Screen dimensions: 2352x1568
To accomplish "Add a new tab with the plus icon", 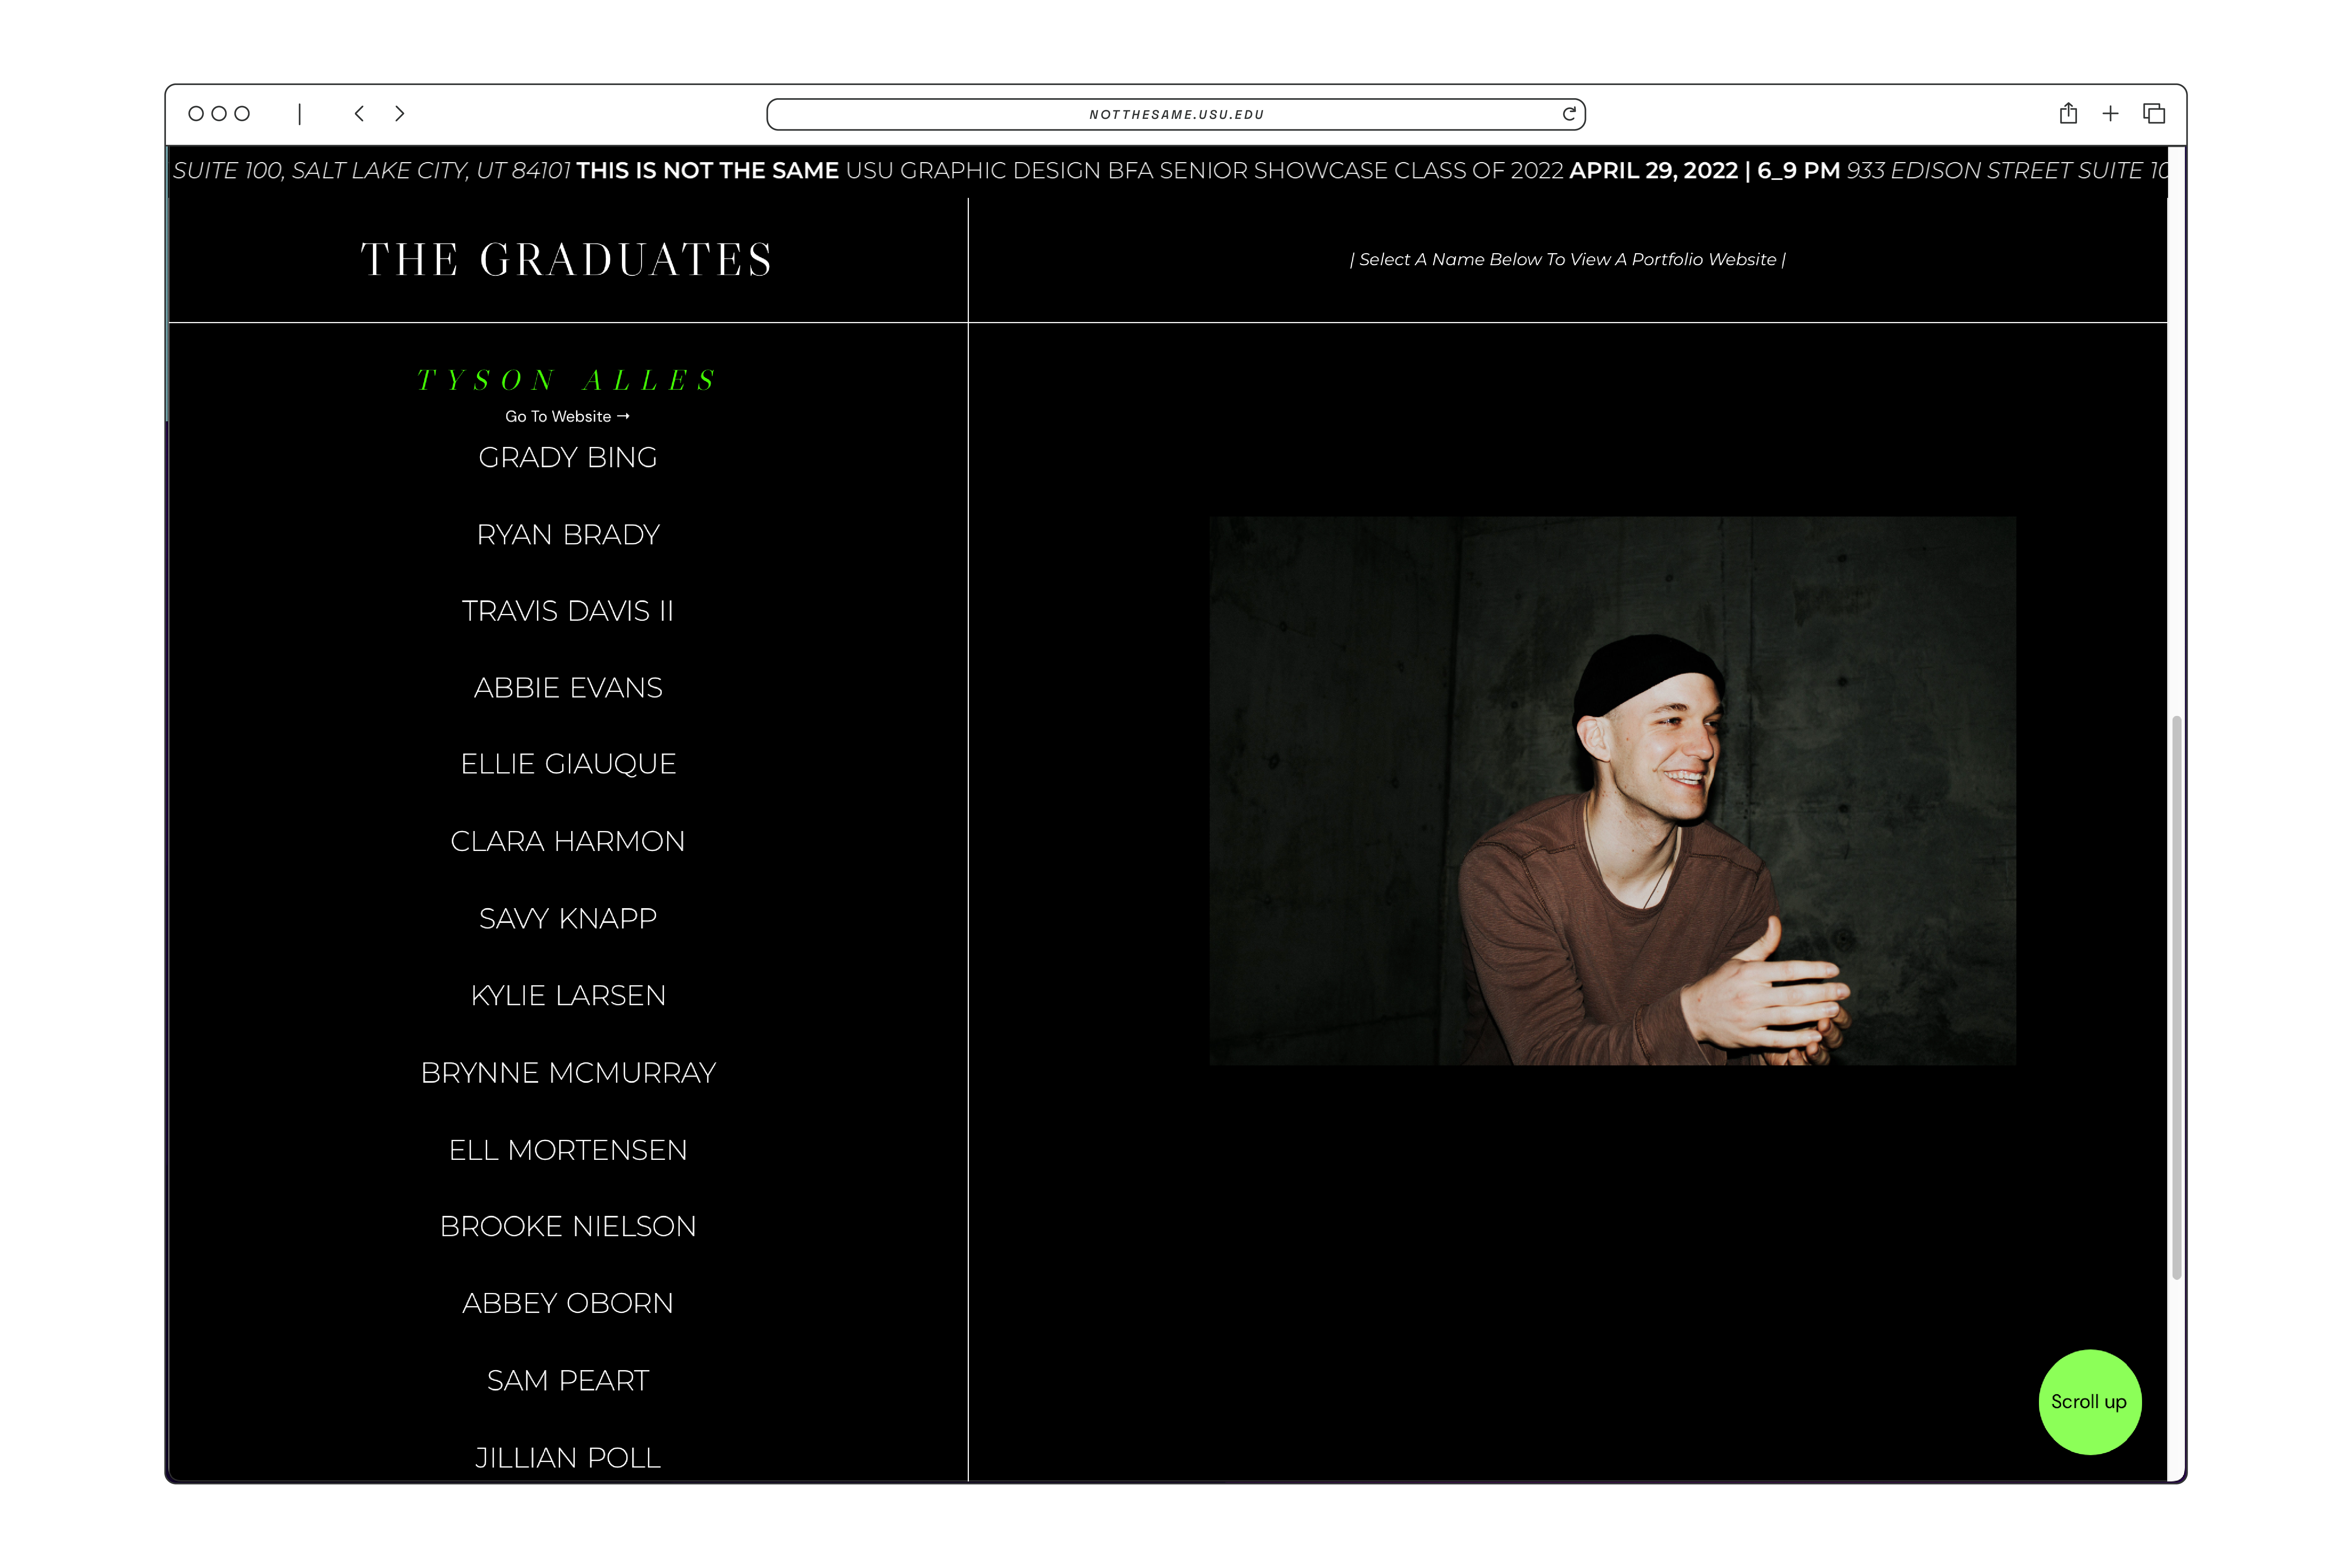I will (2110, 114).
